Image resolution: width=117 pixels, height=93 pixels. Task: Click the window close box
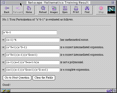pyautogui.click(x=4, y=3)
